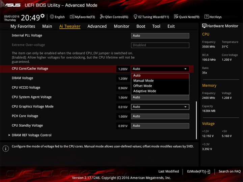
Task: Select PCH Core Voltage label
Action: (x=25, y=116)
